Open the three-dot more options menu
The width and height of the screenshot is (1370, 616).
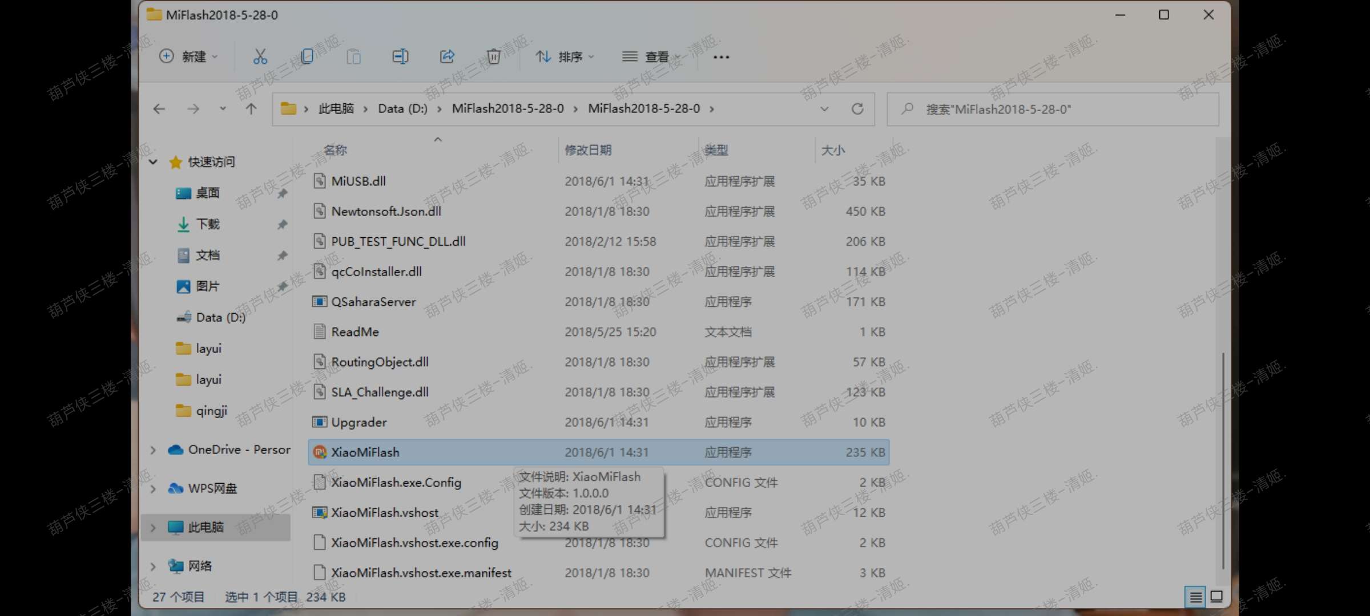pyautogui.click(x=722, y=57)
